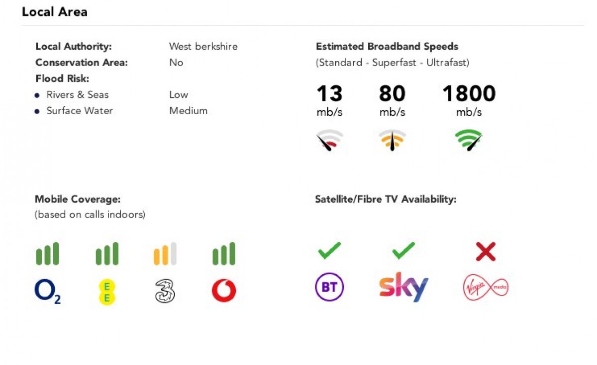Click the 1800 mb/s speed value

tap(469, 94)
